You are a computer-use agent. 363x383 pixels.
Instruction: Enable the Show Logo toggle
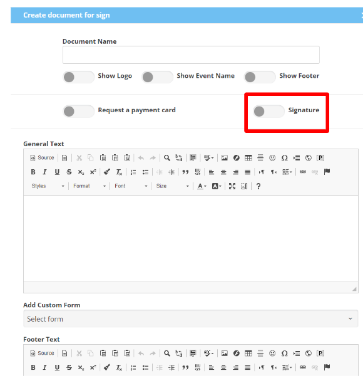[79, 77]
